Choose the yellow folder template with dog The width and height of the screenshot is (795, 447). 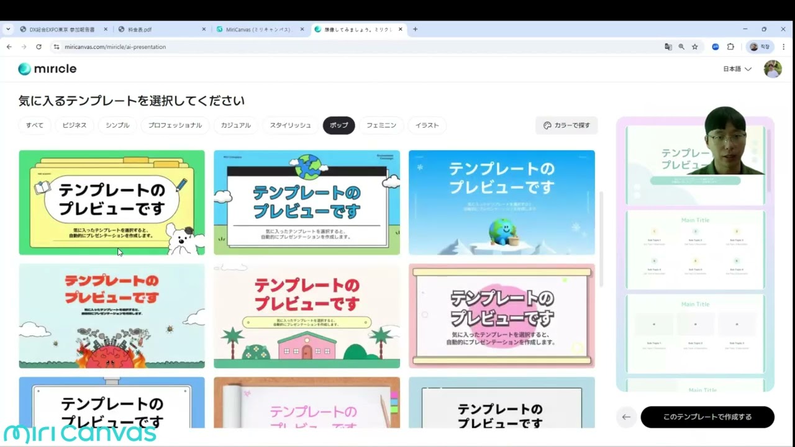[x=112, y=202]
